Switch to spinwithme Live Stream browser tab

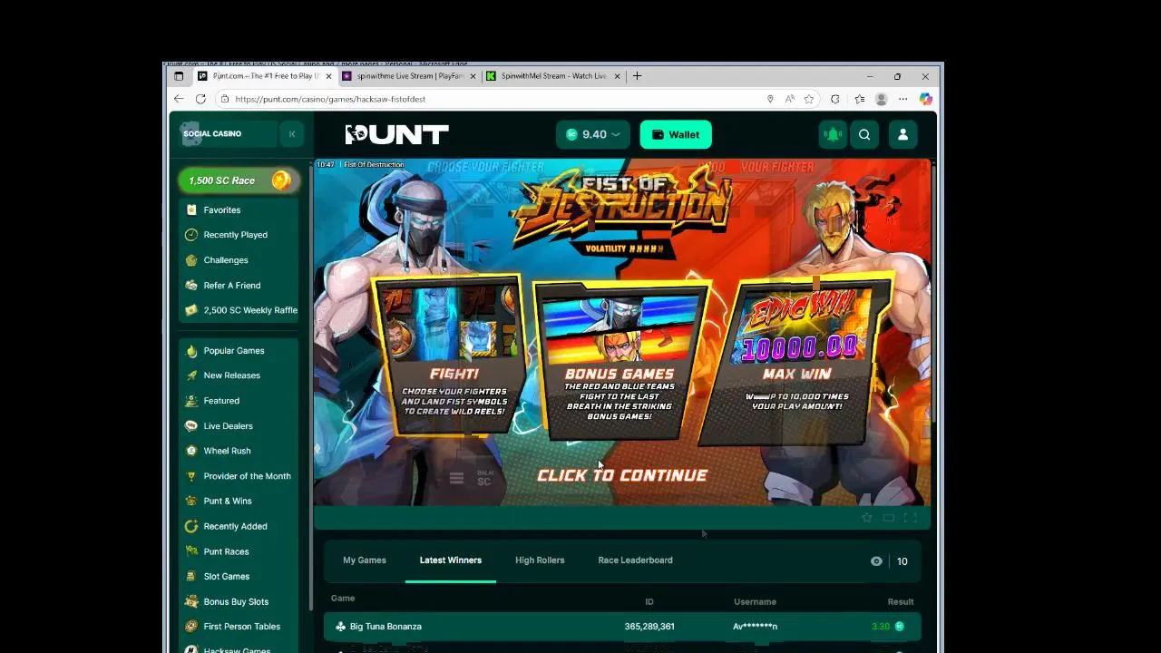coord(409,76)
